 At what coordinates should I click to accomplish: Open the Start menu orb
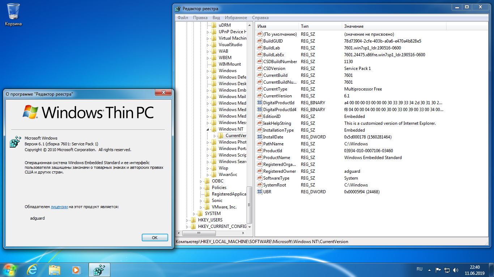click(10, 270)
